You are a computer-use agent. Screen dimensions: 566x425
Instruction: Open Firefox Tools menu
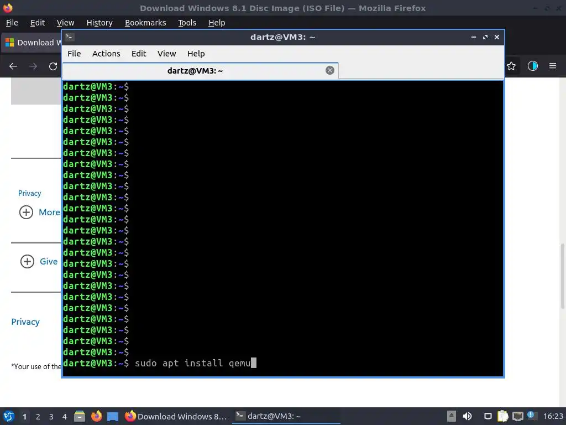(x=187, y=23)
